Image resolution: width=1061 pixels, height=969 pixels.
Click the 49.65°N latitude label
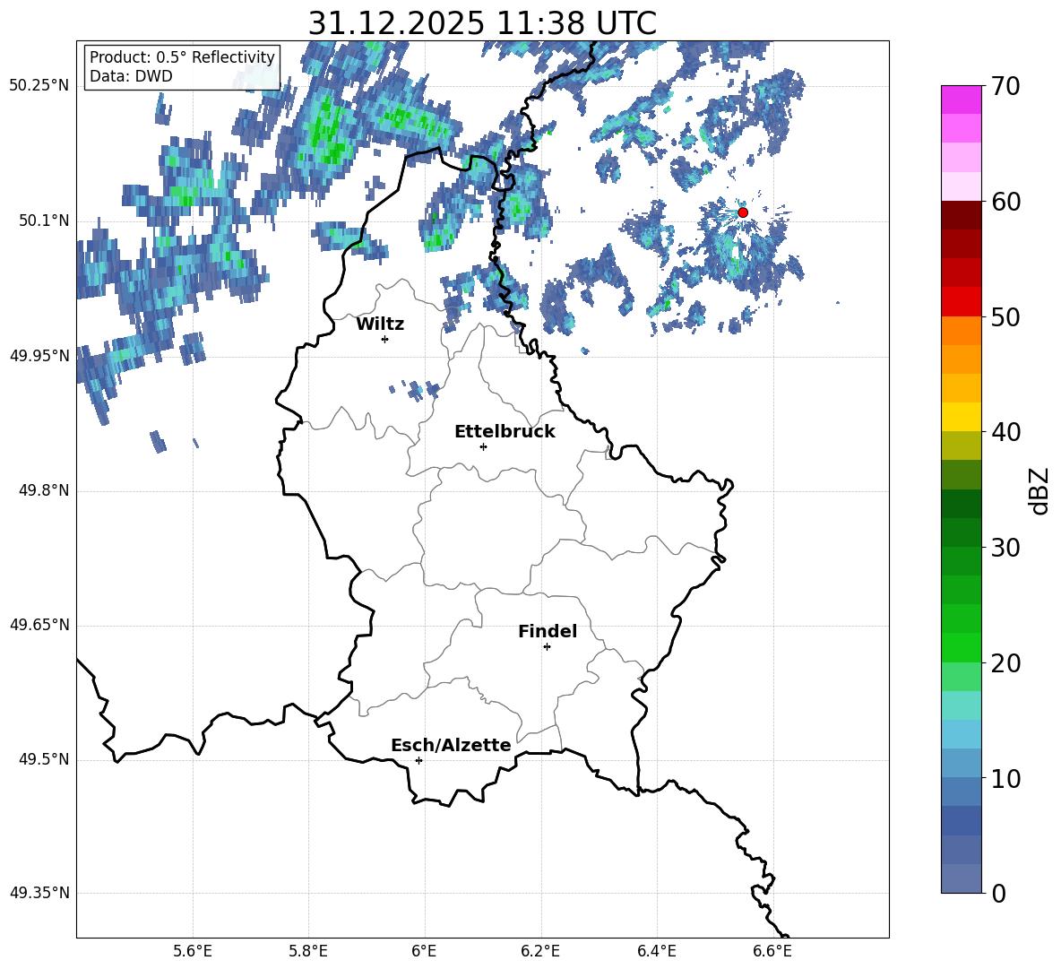39,625
